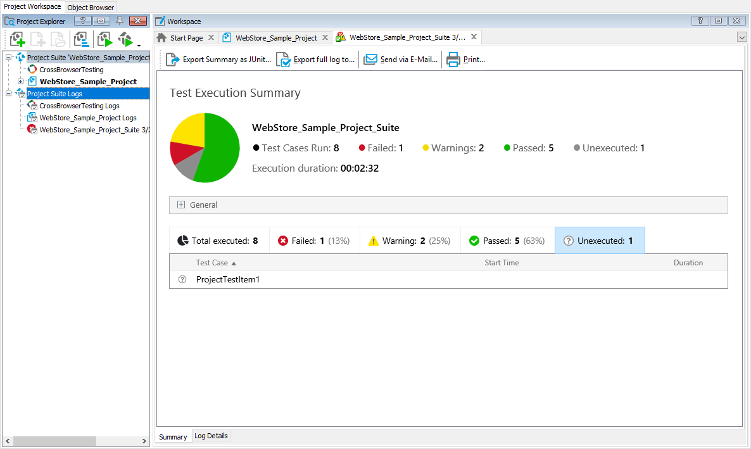The image size is (751, 449).
Task: Open the run dropdown arrow on the toolbar
Action: tap(139, 43)
